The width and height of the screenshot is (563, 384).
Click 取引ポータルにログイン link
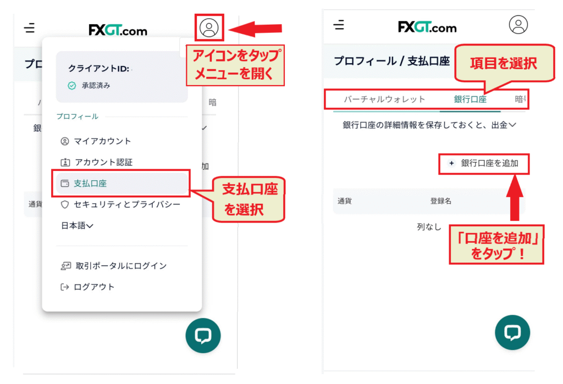pos(121,266)
